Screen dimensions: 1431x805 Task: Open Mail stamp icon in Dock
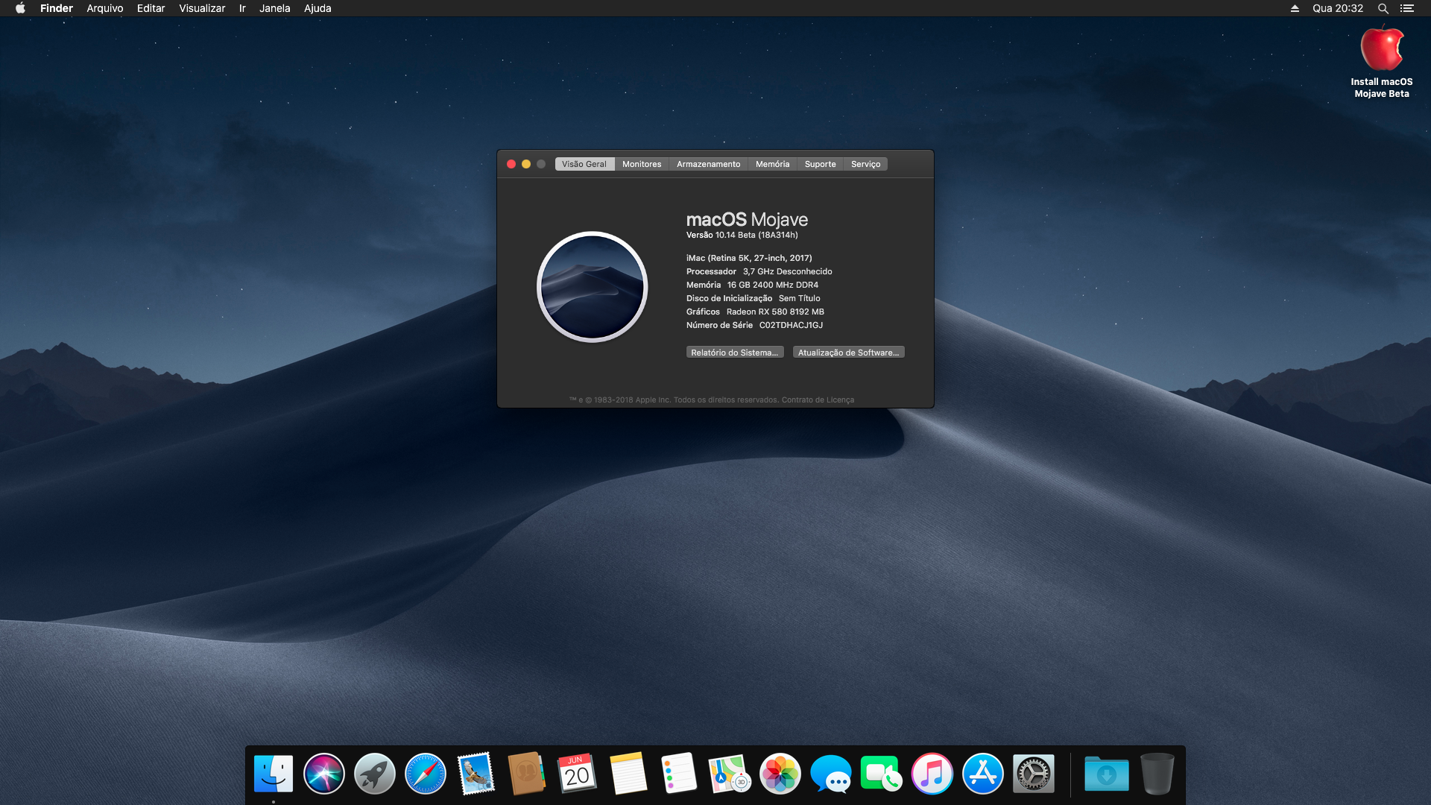pos(476,774)
